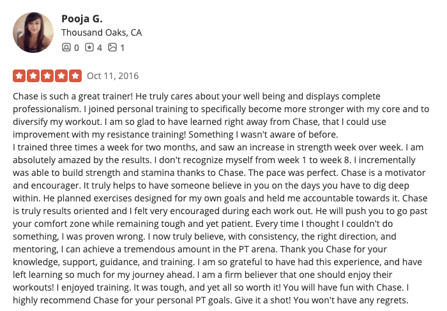Select the second red rating star

(33, 76)
